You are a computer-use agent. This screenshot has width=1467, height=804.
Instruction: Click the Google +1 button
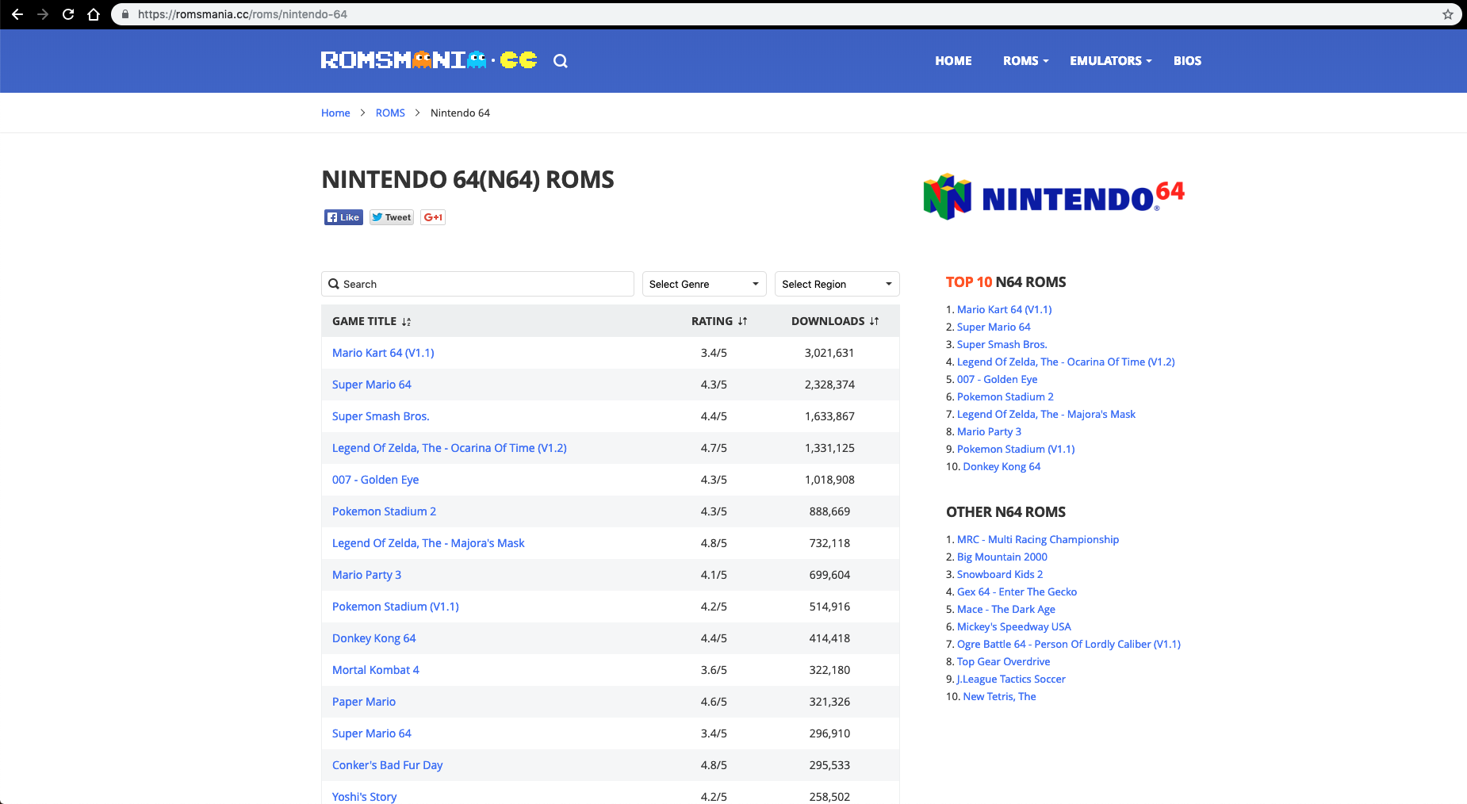pyautogui.click(x=433, y=217)
